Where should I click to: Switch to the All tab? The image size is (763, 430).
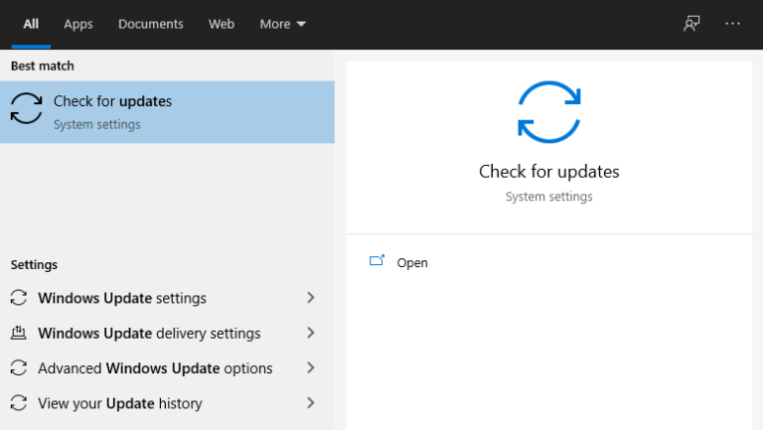[x=31, y=24]
